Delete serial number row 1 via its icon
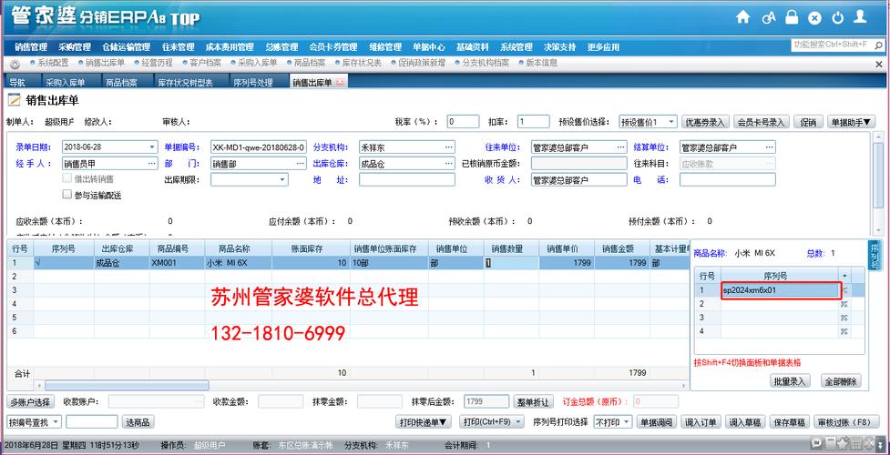 [x=844, y=290]
